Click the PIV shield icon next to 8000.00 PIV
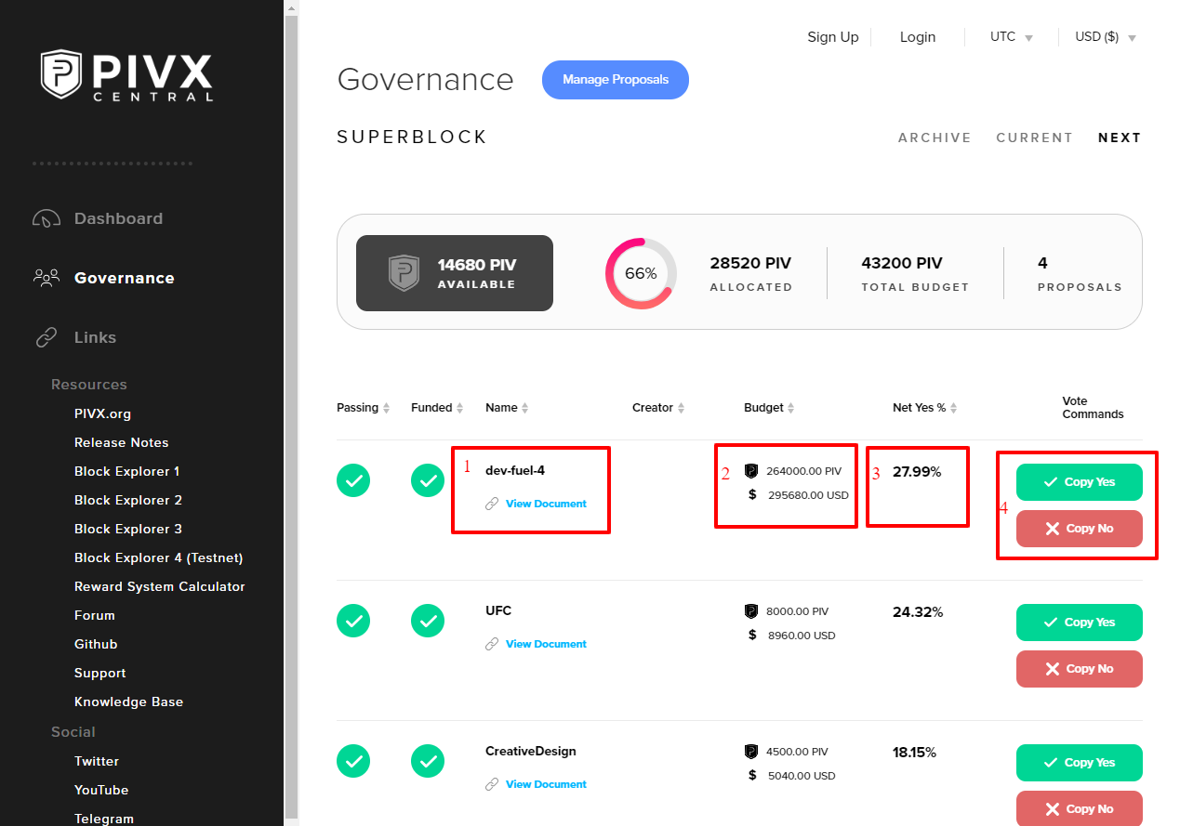 point(751,611)
